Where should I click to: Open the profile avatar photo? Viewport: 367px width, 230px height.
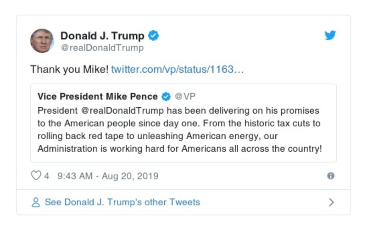coord(42,41)
